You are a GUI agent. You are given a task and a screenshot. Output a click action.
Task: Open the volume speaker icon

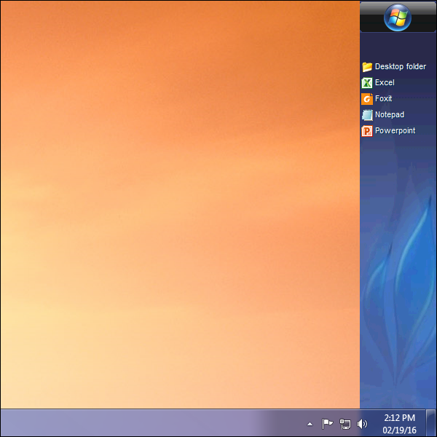coord(363,423)
